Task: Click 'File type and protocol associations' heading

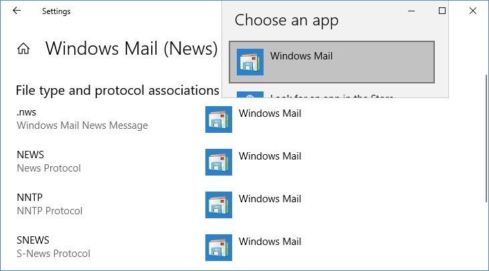Action: pyautogui.click(x=118, y=91)
